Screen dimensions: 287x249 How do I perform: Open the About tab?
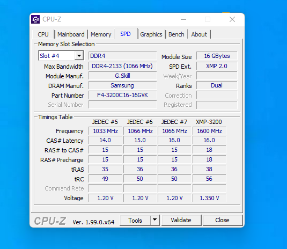coord(199,34)
